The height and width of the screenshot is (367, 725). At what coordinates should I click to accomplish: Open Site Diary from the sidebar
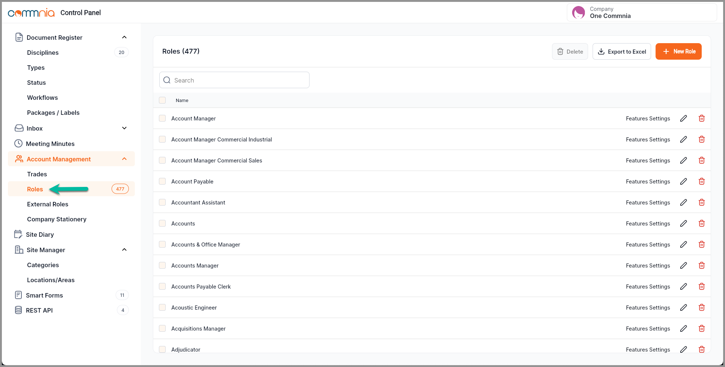pyautogui.click(x=40, y=235)
